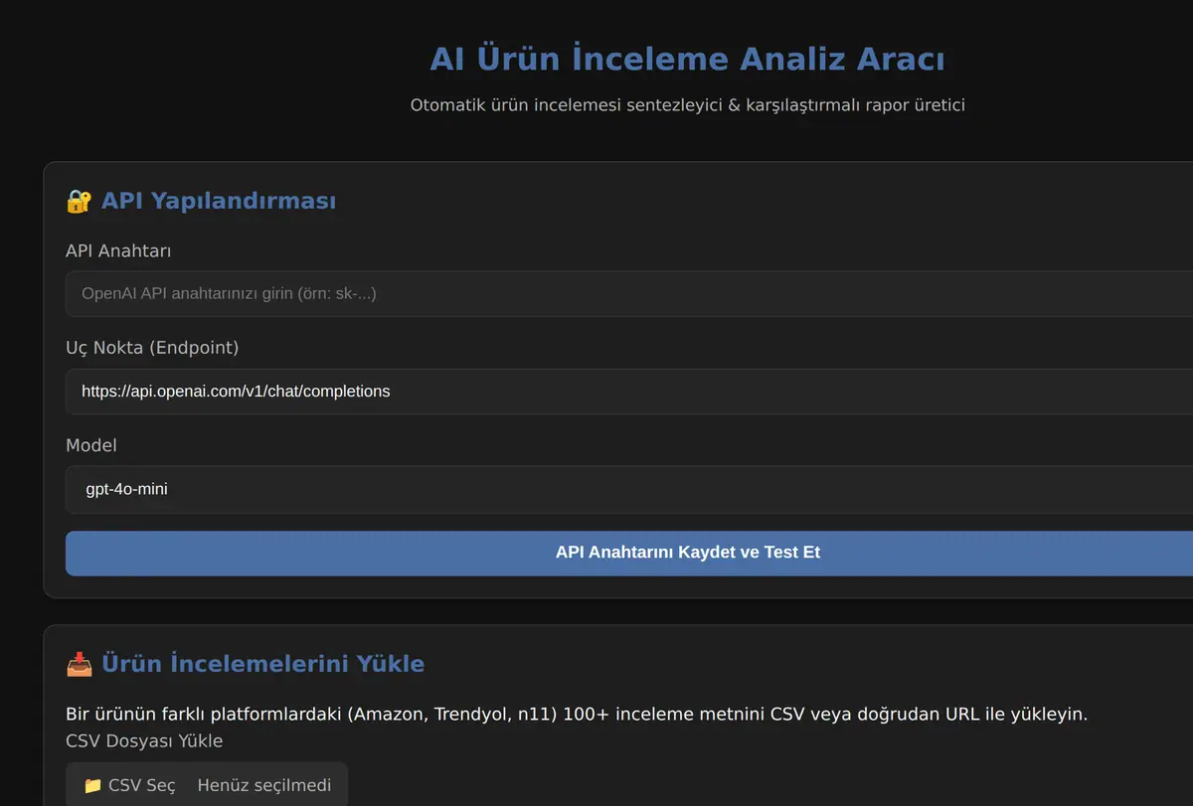Open the Model gpt-4o-mini selector

pos(629,489)
